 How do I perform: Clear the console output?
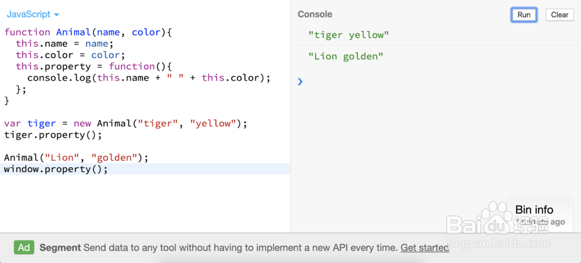[x=559, y=15]
